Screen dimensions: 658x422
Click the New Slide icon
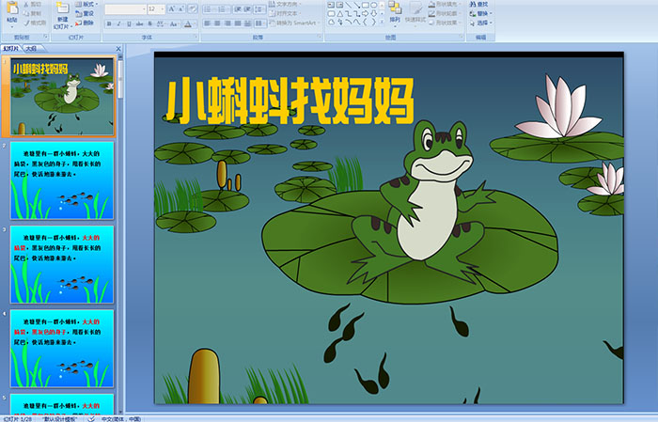(63, 8)
